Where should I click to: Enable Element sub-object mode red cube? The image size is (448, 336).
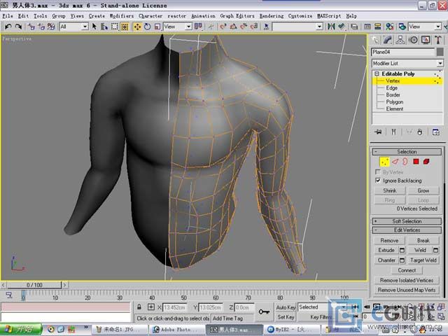coord(426,162)
